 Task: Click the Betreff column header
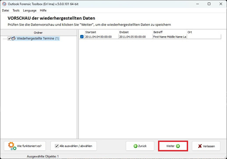tap(170, 32)
